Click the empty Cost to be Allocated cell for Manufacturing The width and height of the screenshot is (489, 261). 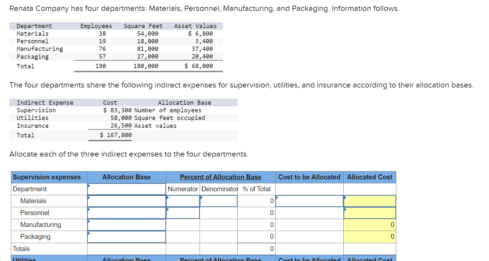click(x=309, y=225)
